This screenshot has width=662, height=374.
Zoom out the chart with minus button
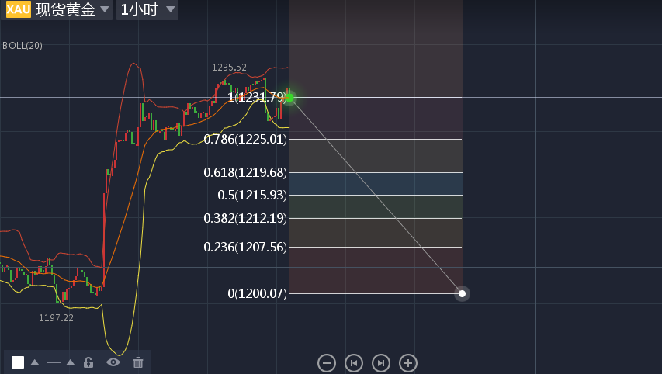pos(327,362)
